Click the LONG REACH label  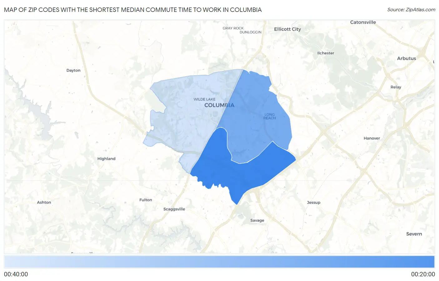[x=269, y=116]
